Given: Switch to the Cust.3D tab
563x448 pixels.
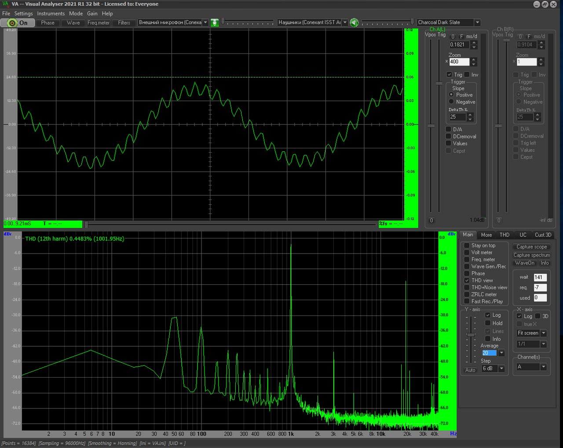Looking at the screenshot, I should [543, 235].
